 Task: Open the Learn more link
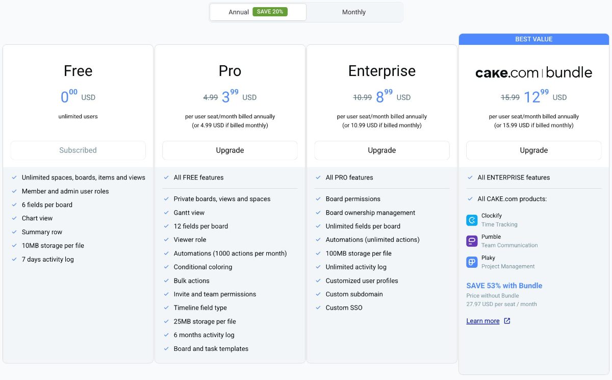click(x=482, y=321)
